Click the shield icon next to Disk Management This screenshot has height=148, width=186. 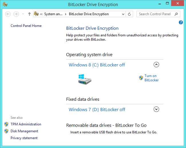coord(6,131)
